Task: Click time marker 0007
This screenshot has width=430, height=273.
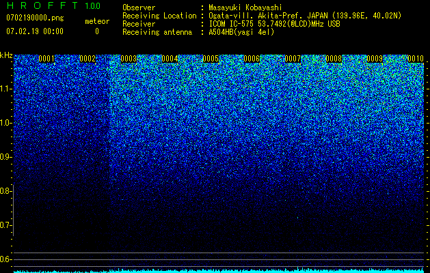Action: [293, 59]
